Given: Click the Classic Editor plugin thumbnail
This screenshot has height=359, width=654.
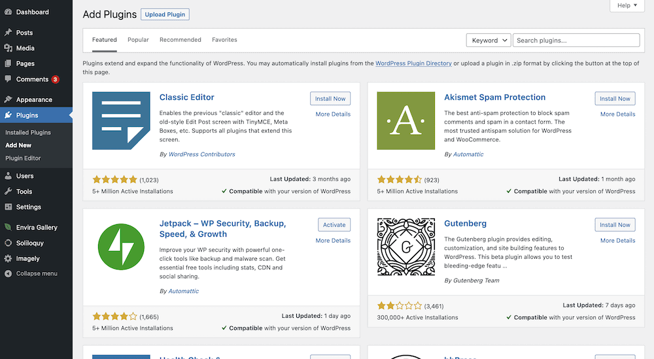Looking at the screenshot, I should click(121, 120).
